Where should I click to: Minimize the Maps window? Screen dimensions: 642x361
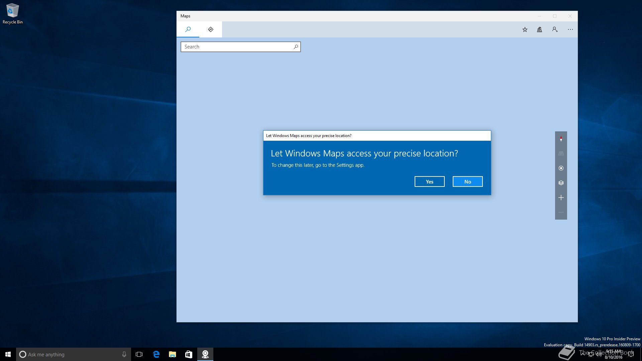pos(539,16)
